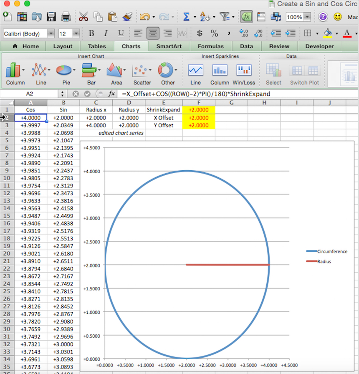
Task: Click the formula bar cancel button
Action: [76, 94]
